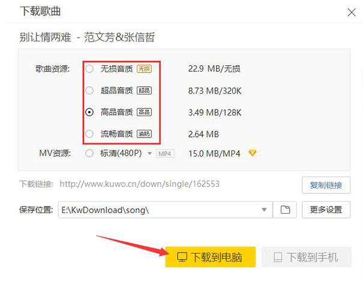Select the 流畅音质 radio option

(89, 134)
